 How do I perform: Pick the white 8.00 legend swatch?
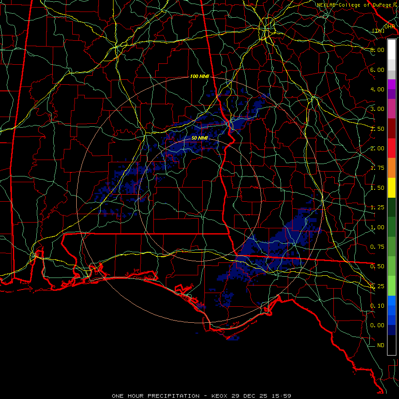tap(391, 50)
